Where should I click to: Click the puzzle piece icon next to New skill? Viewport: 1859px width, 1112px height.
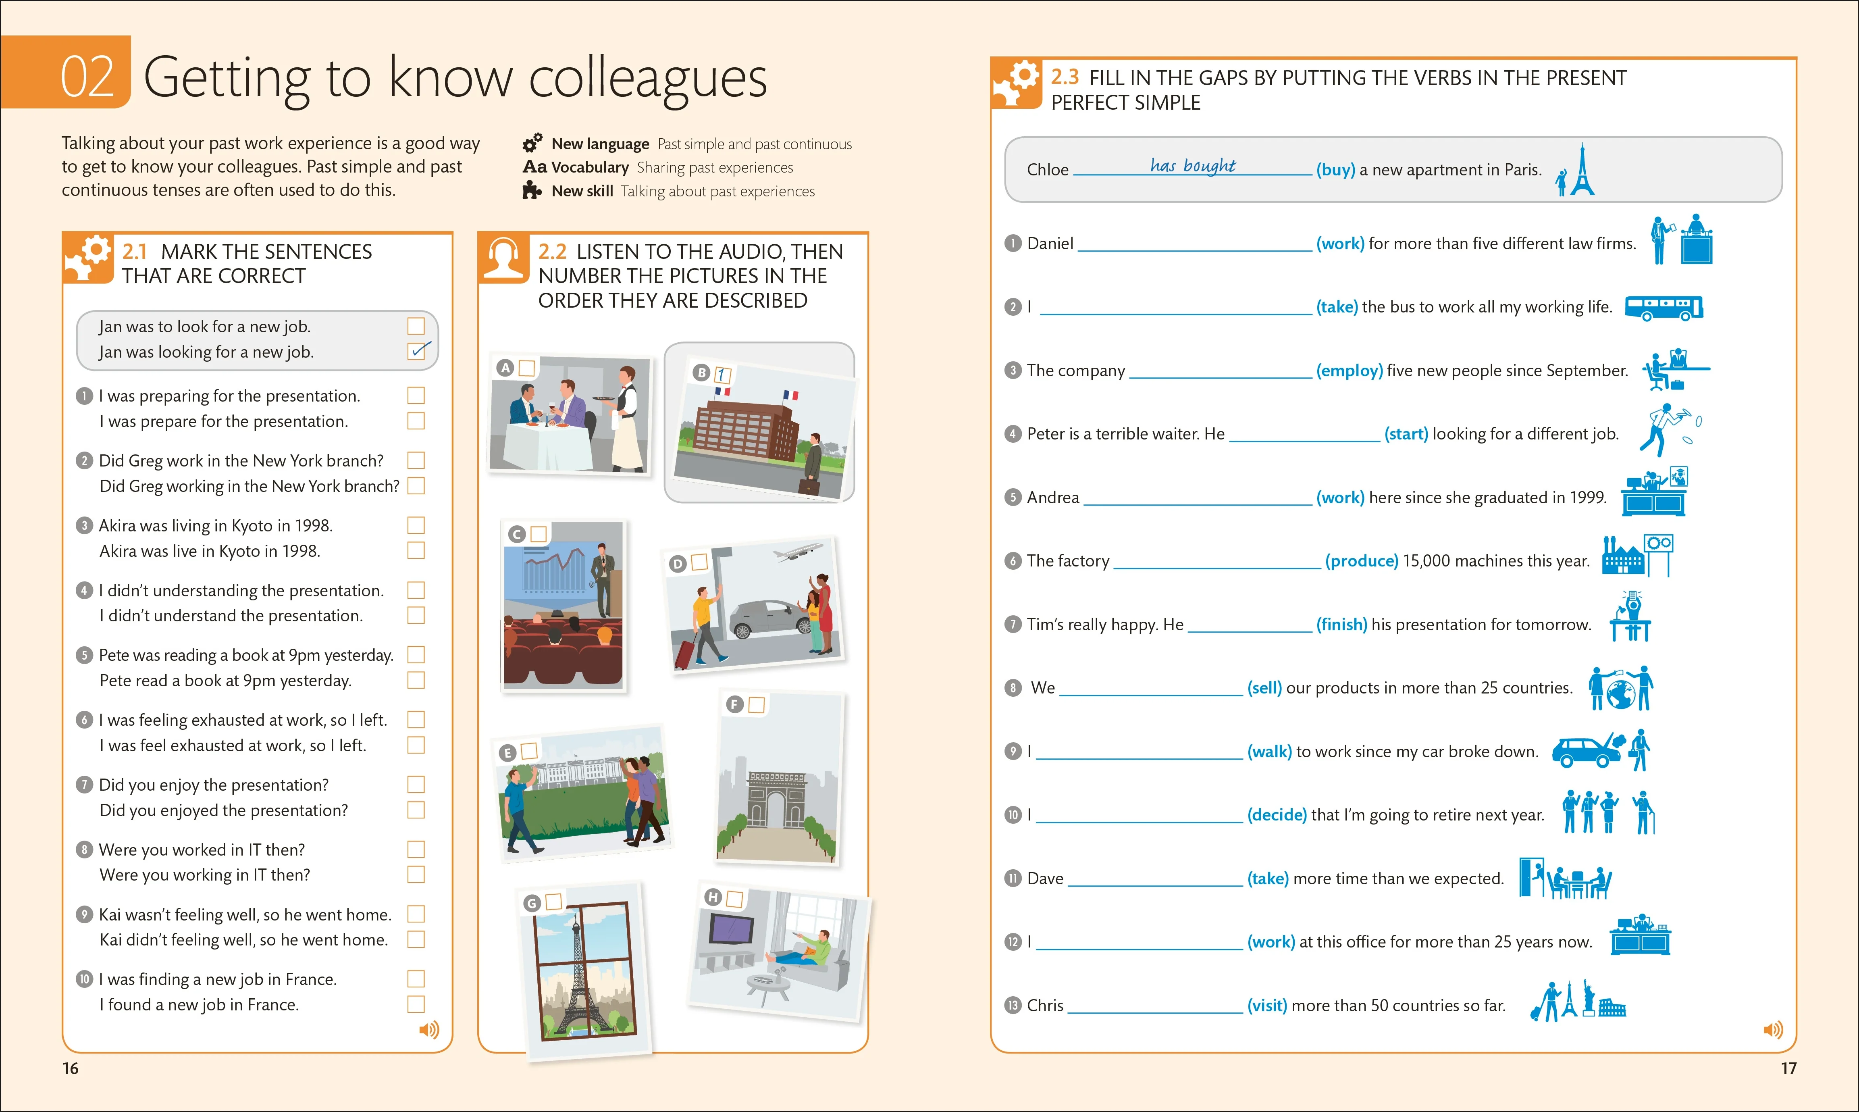532,190
